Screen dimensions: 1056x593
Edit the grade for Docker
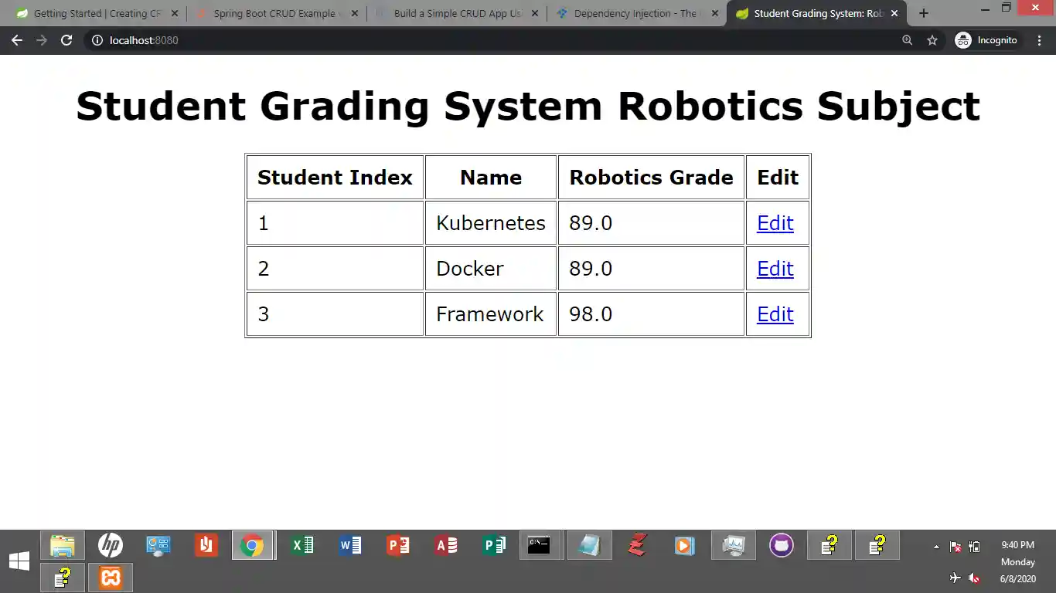[x=775, y=268]
